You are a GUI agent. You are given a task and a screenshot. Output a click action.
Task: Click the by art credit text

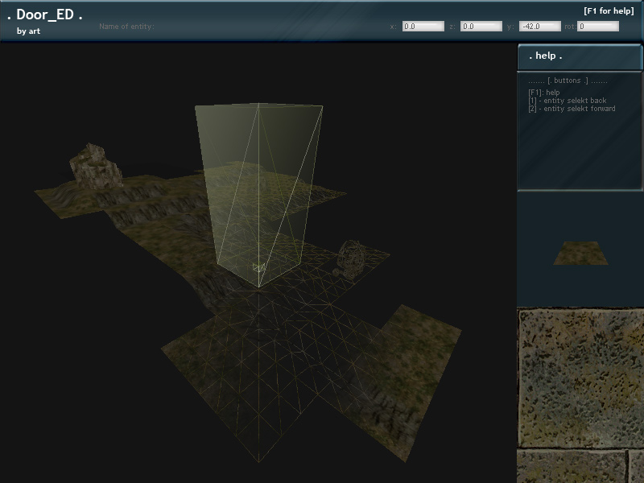pos(28,31)
